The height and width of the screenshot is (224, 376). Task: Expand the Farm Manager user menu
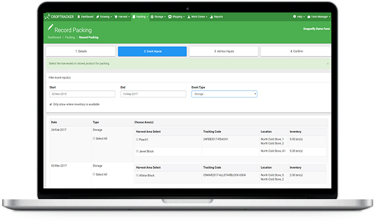[x=319, y=17]
